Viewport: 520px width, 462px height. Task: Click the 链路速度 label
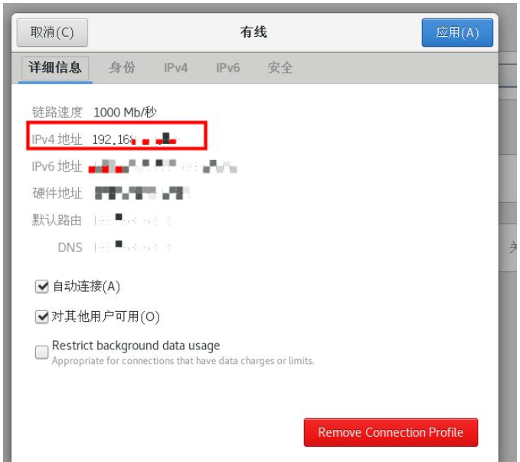click(x=57, y=113)
